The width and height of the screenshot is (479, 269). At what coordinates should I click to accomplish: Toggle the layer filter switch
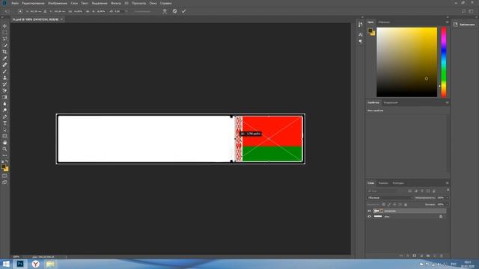click(x=448, y=191)
